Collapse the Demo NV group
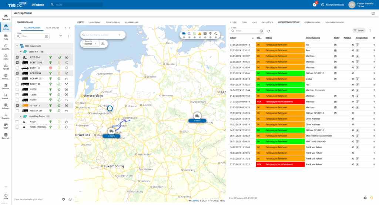The image size is (379, 205). pos(21,52)
